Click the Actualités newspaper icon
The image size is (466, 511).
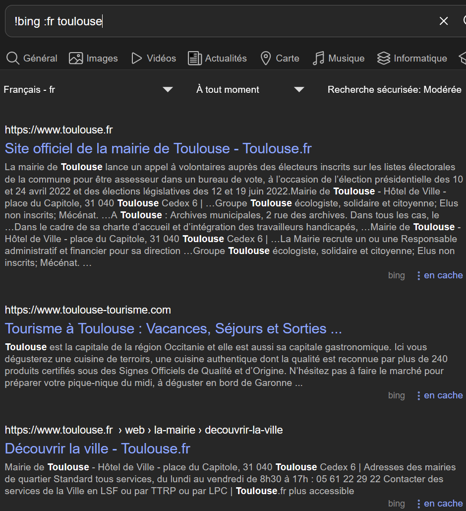coord(195,59)
